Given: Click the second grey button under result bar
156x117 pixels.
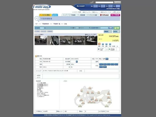Looking at the screenshot, I should coord(44,31).
